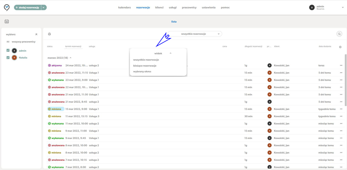This screenshot has height=170, width=347.
Task: Open klienci tab
Action: point(159,7)
